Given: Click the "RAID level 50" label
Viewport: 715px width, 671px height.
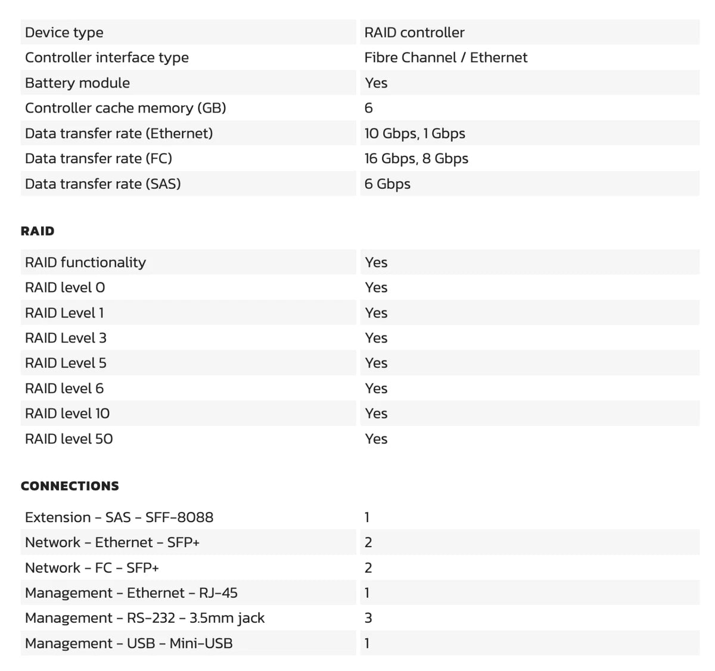Looking at the screenshot, I should click(69, 439).
